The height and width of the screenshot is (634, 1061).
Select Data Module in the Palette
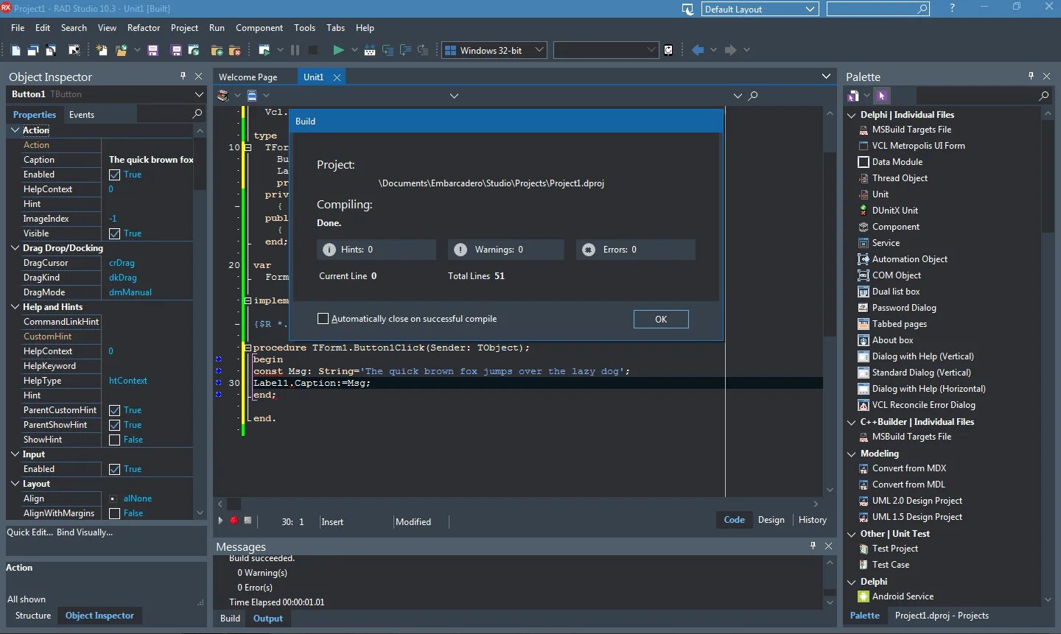pyautogui.click(x=897, y=162)
